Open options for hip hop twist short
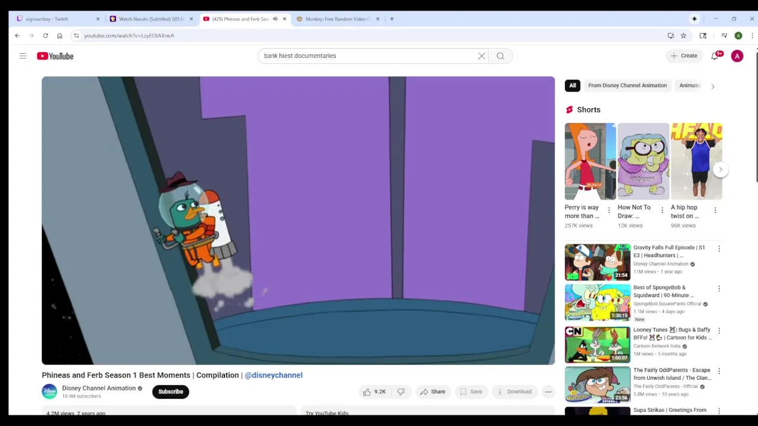The image size is (758, 426). 715,210
